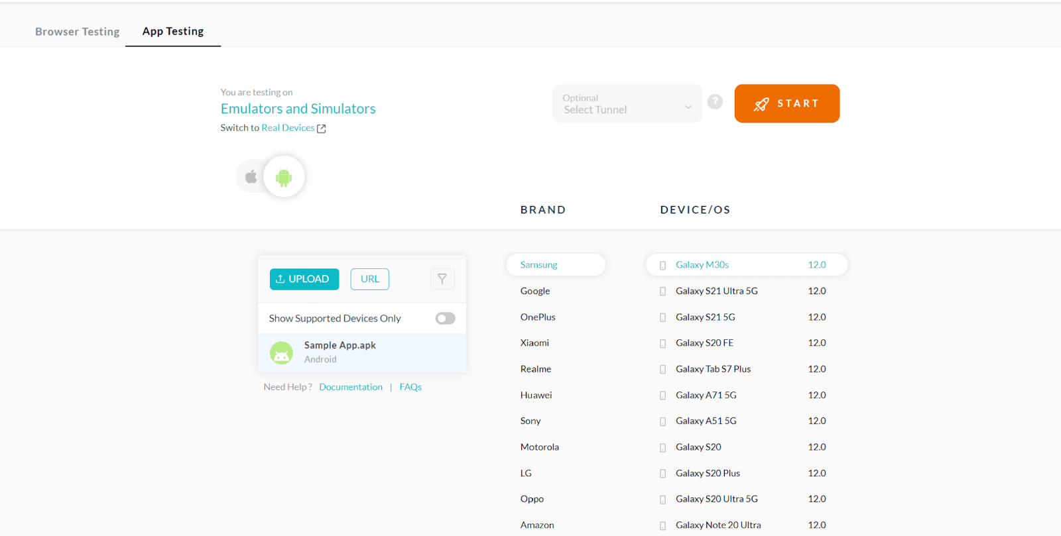Open the FAQs link
The height and width of the screenshot is (536, 1061).
[x=410, y=387]
